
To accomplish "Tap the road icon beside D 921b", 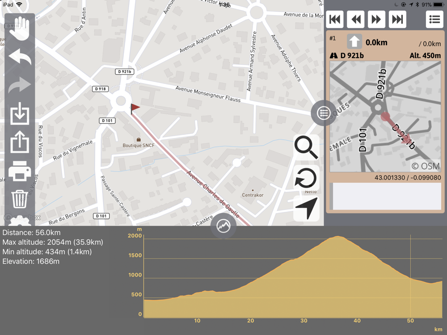I will [x=333, y=55].
